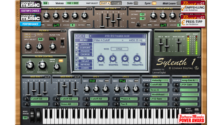This screenshot has width=222, height=125.
Task: Click the Oscillator A2 waveform display
Action: (x=163, y=25)
